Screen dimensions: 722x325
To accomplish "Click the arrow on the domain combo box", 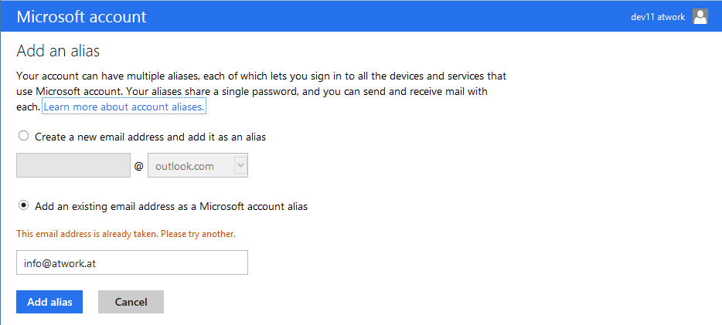I will pyautogui.click(x=240, y=165).
